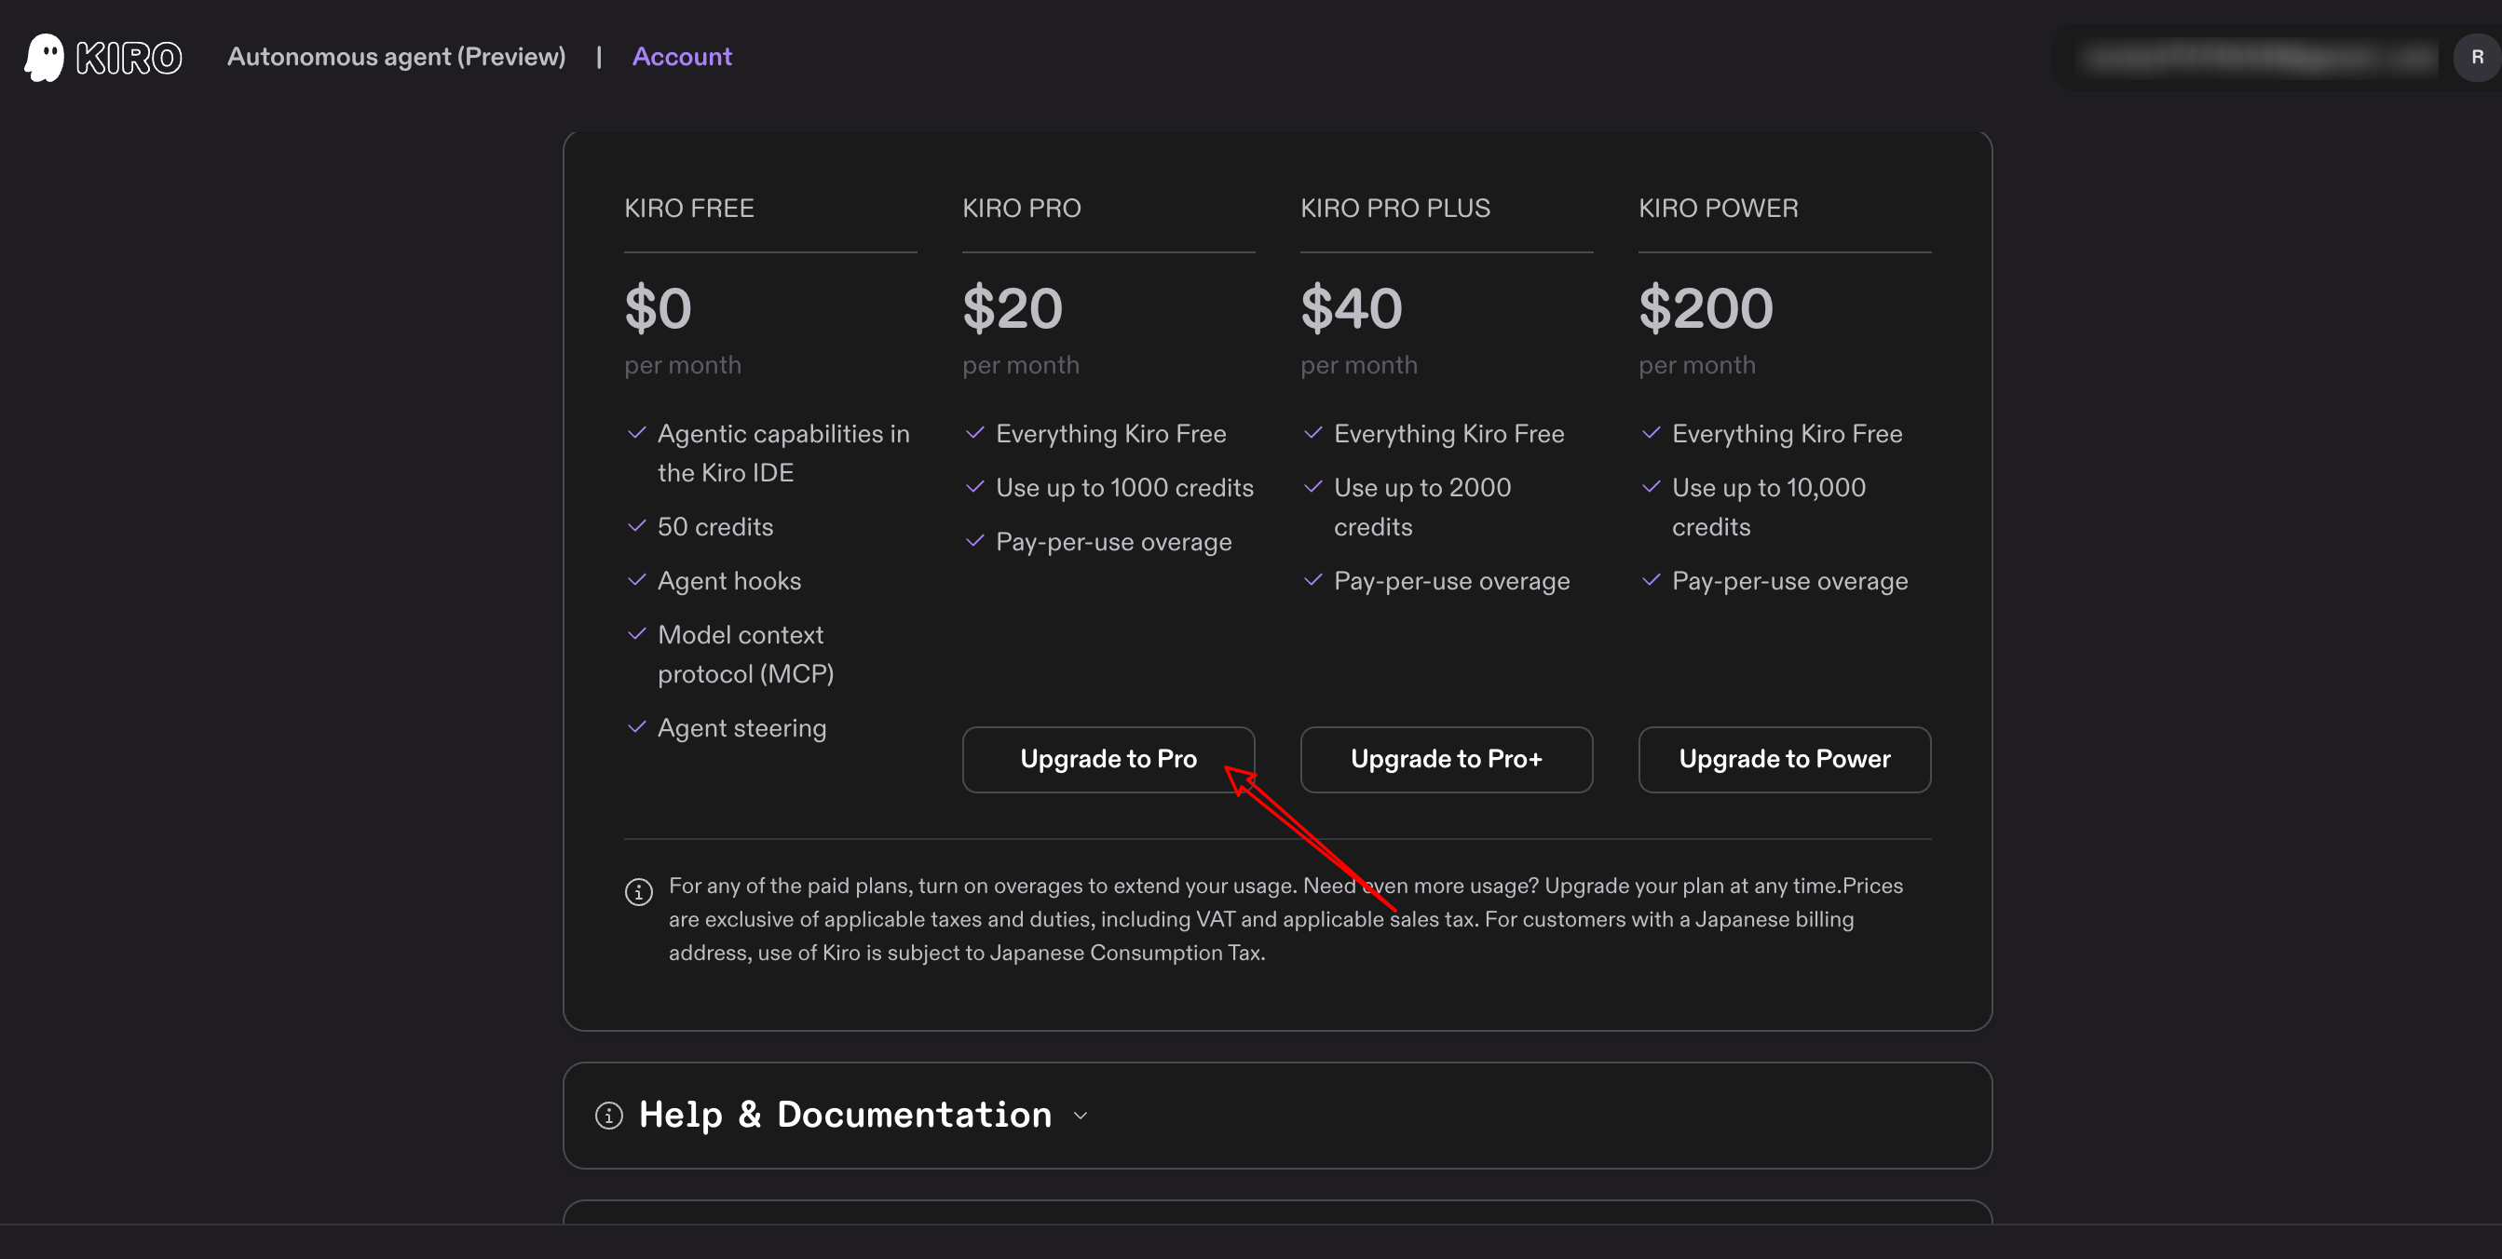Image resolution: width=2502 pixels, height=1259 pixels.
Task: Click the Upgrade to Pro button
Action: pos(1108,759)
